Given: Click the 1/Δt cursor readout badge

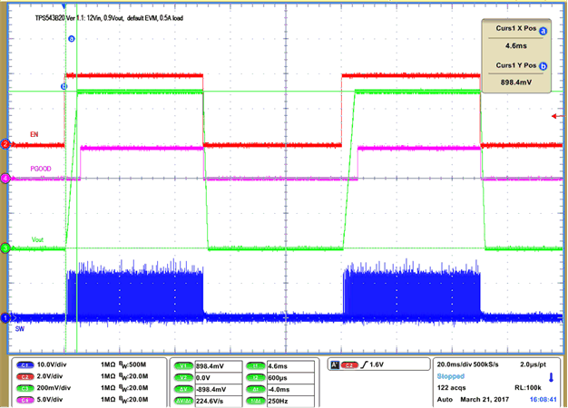Looking at the screenshot, I should pyautogui.click(x=256, y=401).
